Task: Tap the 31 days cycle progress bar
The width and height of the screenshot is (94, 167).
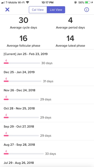Action: click(x=22, y=81)
